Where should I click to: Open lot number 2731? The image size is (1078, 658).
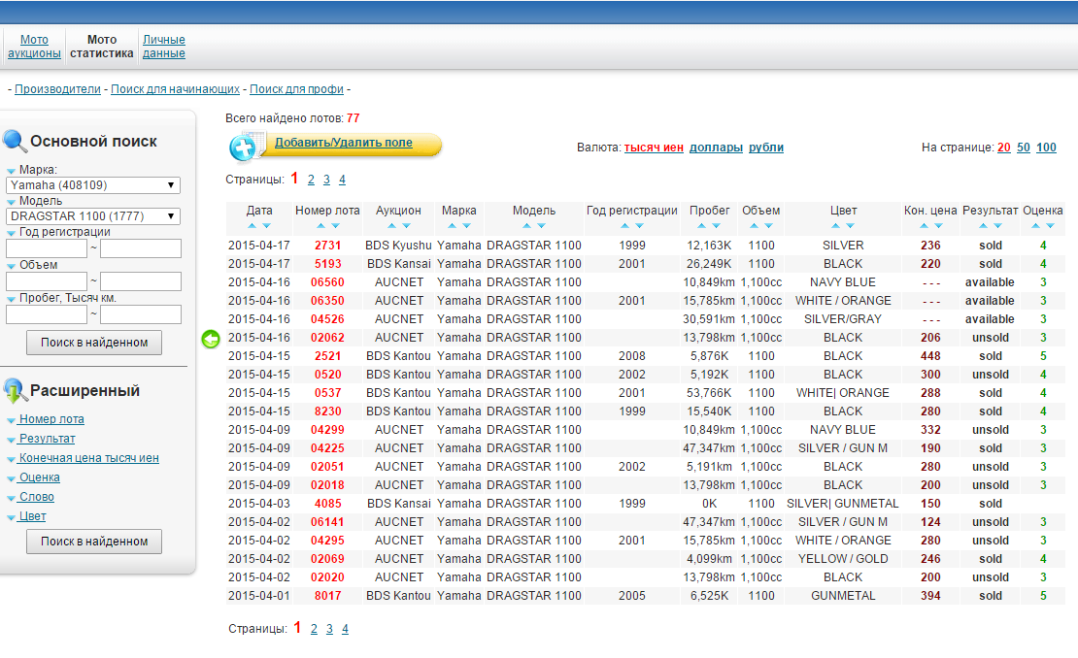pyautogui.click(x=328, y=246)
